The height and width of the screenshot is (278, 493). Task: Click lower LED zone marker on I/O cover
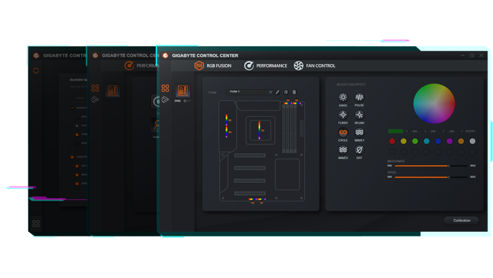(x=230, y=132)
